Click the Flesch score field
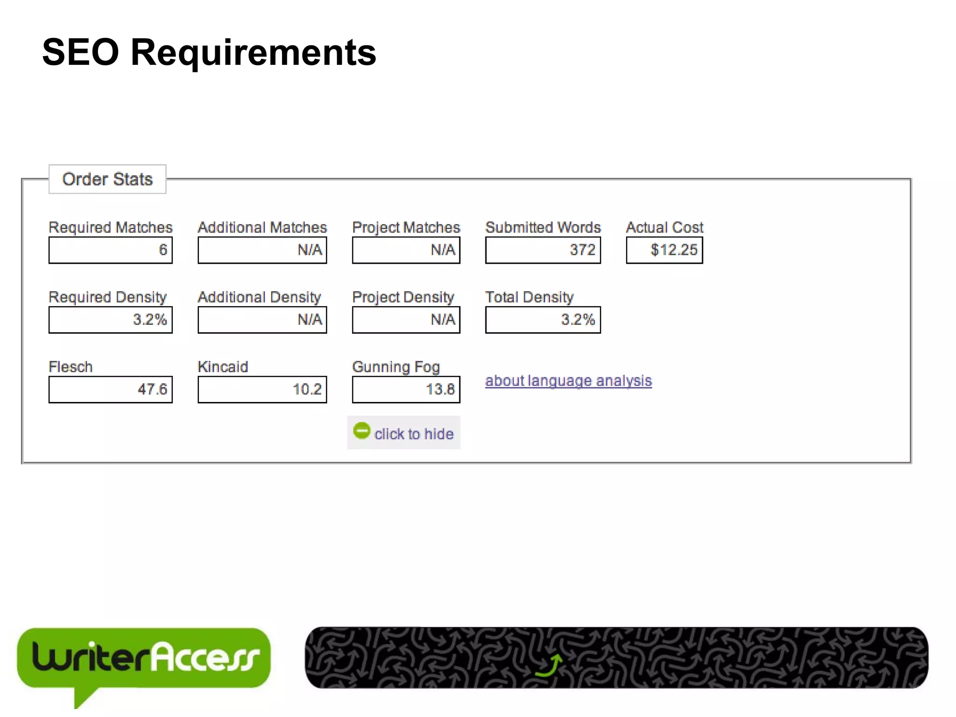Viewport: 956px width, 717px height. [x=111, y=389]
